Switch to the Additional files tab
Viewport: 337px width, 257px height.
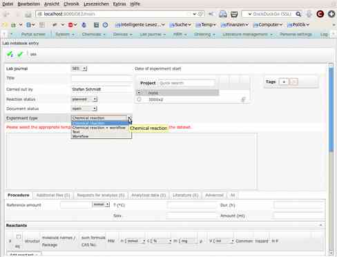point(53,196)
